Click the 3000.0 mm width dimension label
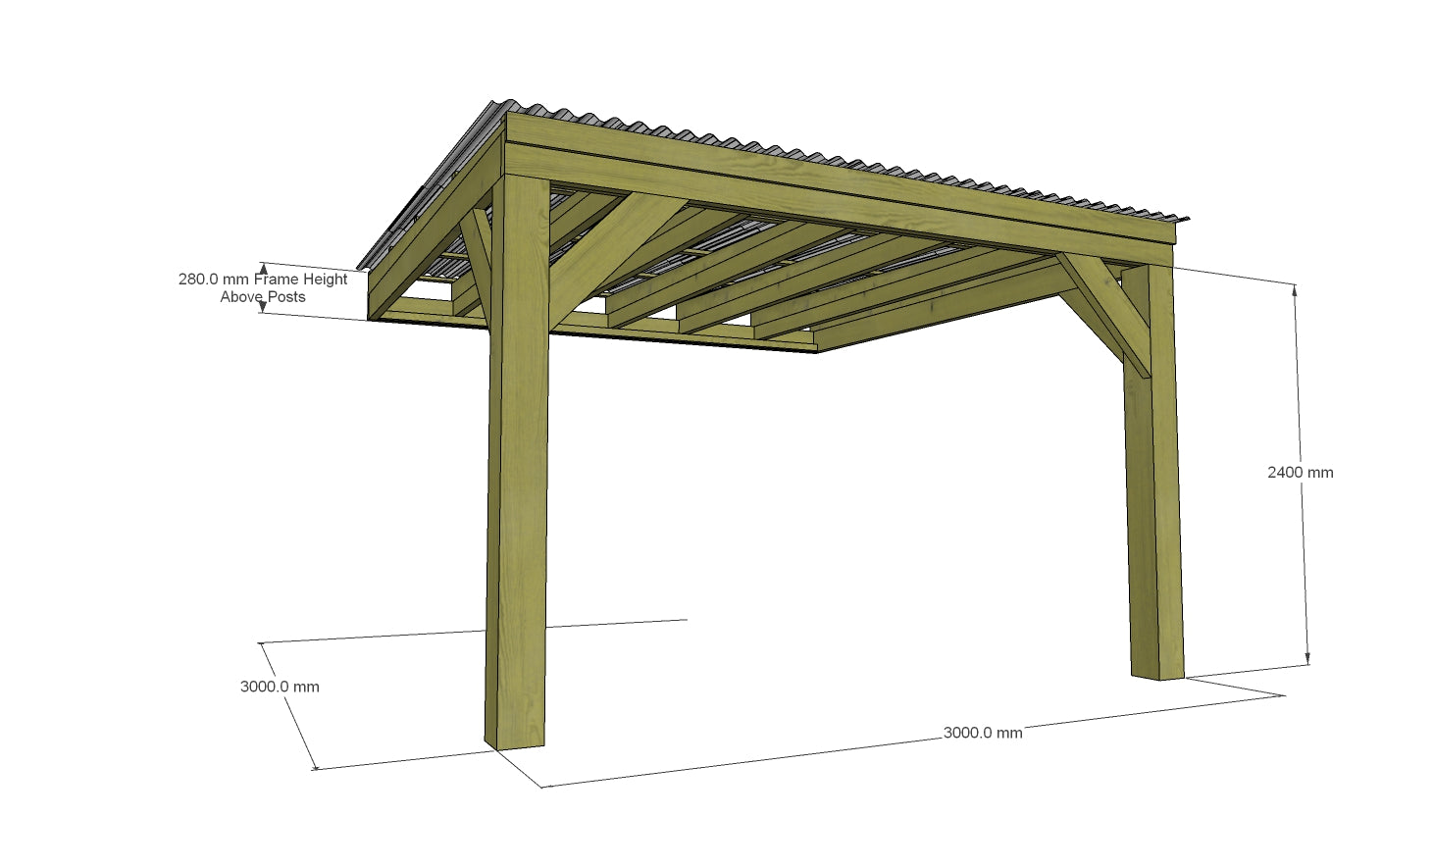Screen dimensions: 1433x868 [981, 733]
